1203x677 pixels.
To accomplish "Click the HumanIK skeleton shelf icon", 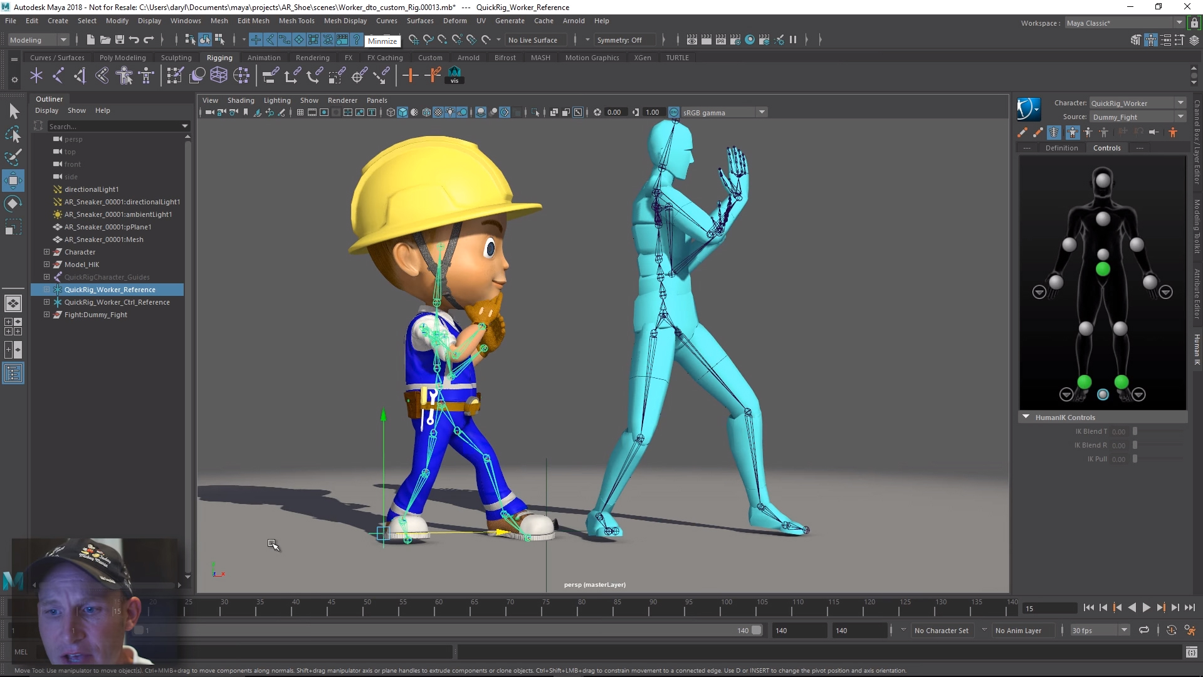I will 146,76.
